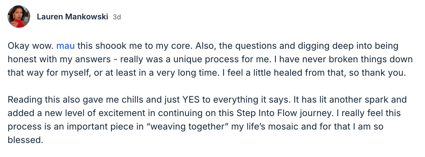Open the 3d timestamp permalink
The image size is (425, 157).
(x=117, y=17)
